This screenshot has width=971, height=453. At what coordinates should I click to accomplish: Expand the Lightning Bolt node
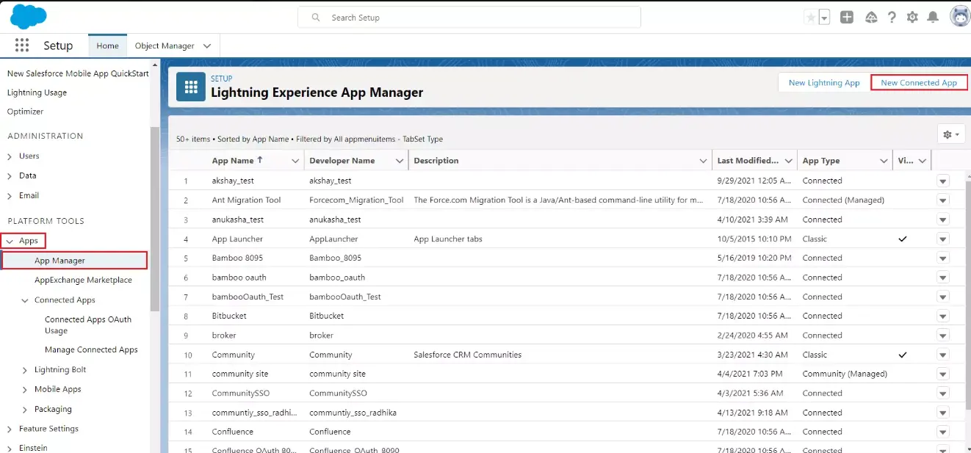(x=26, y=370)
